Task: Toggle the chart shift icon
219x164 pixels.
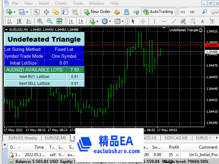Action: pos(81,21)
